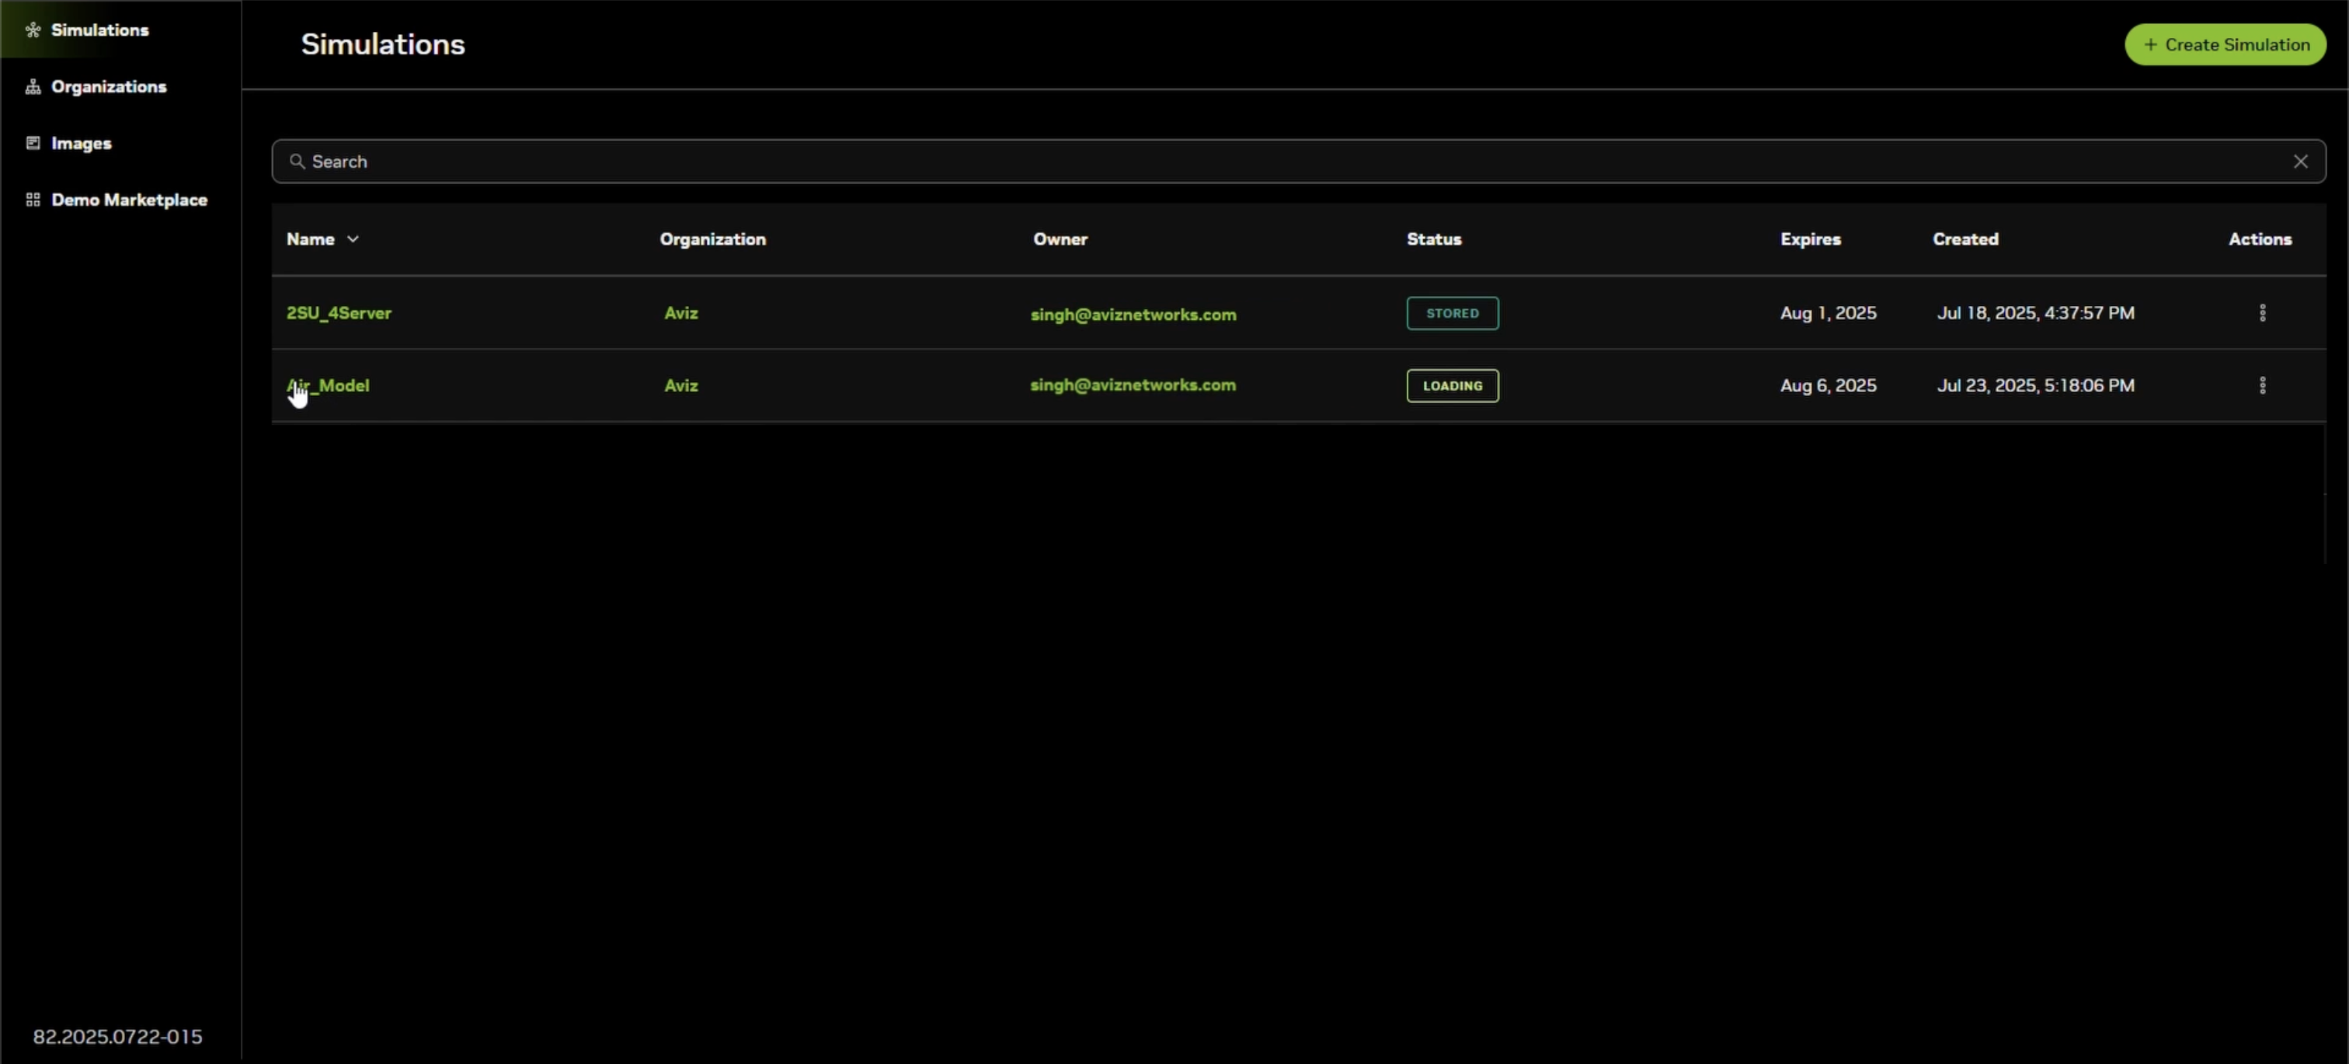
Task: Toggle Name column sort arrow
Action: click(353, 239)
